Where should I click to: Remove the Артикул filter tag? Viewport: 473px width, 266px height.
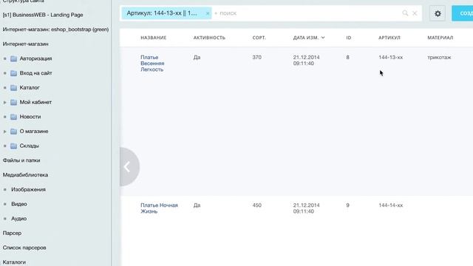click(x=207, y=13)
